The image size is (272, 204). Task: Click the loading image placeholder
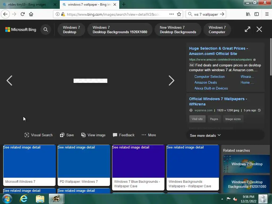pyautogui.click(x=90, y=81)
